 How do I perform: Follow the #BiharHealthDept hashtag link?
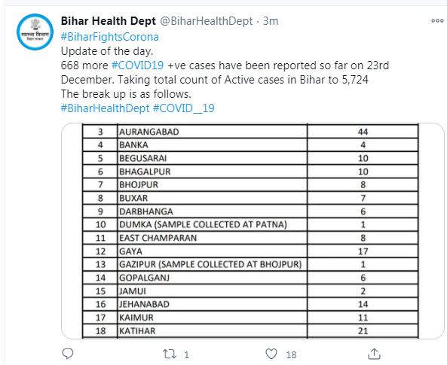pyautogui.click(x=106, y=108)
